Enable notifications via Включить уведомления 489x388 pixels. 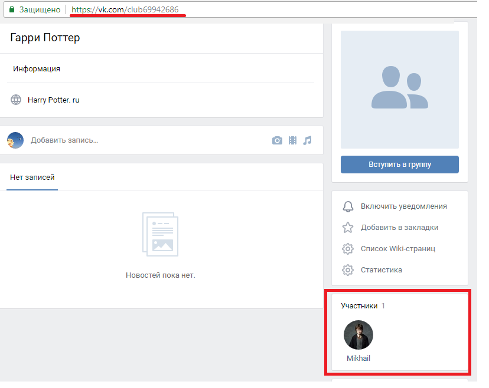(x=403, y=206)
